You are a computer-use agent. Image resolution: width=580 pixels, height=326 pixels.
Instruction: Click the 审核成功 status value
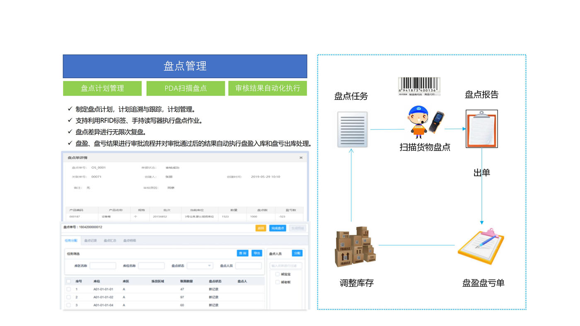172,168
